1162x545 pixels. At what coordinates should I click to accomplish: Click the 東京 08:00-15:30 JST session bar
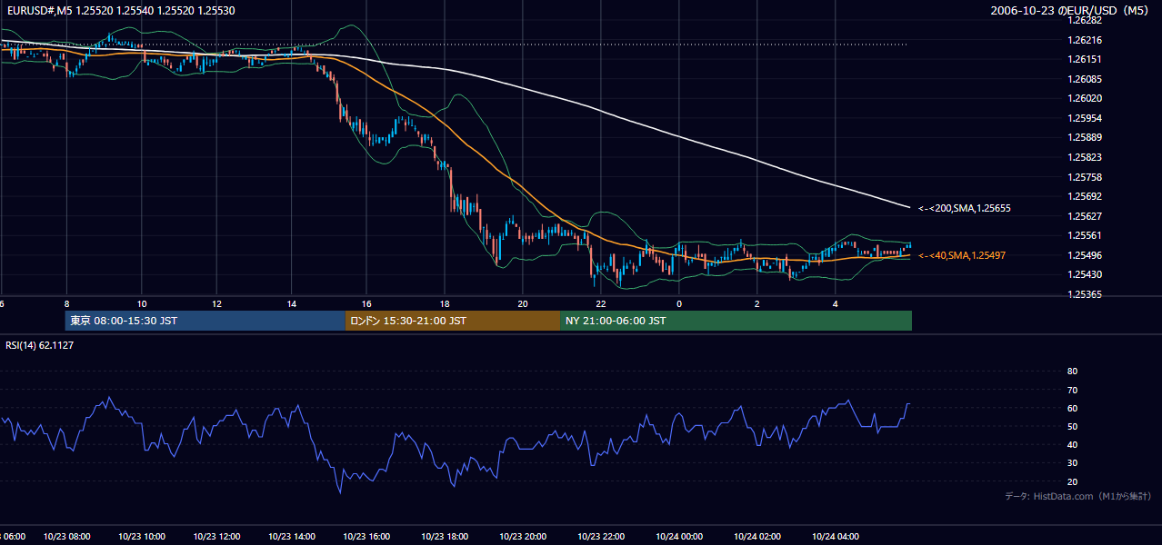click(205, 321)
